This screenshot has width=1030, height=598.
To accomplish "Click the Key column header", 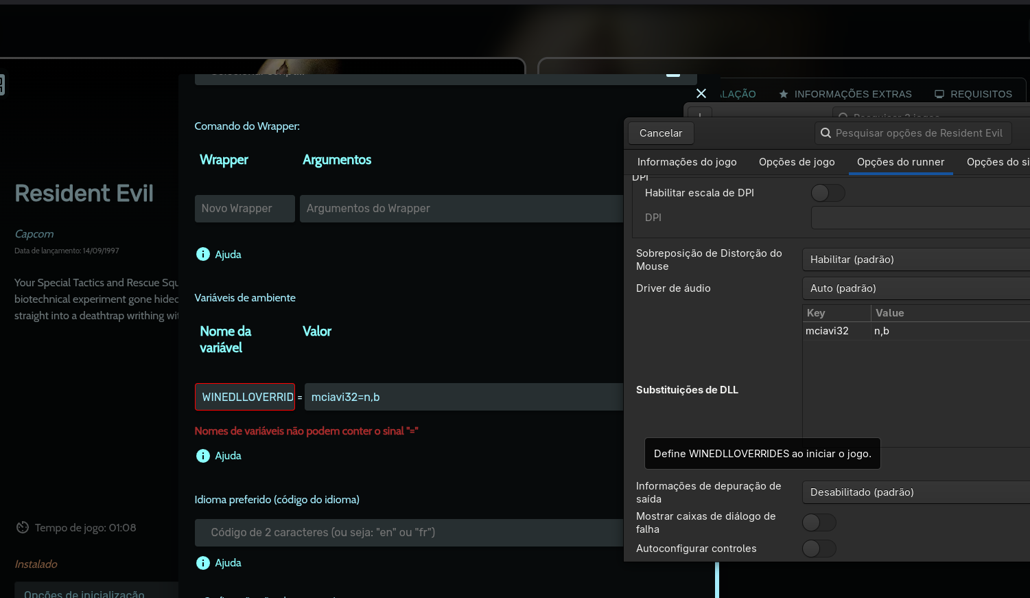I will 836,313.
